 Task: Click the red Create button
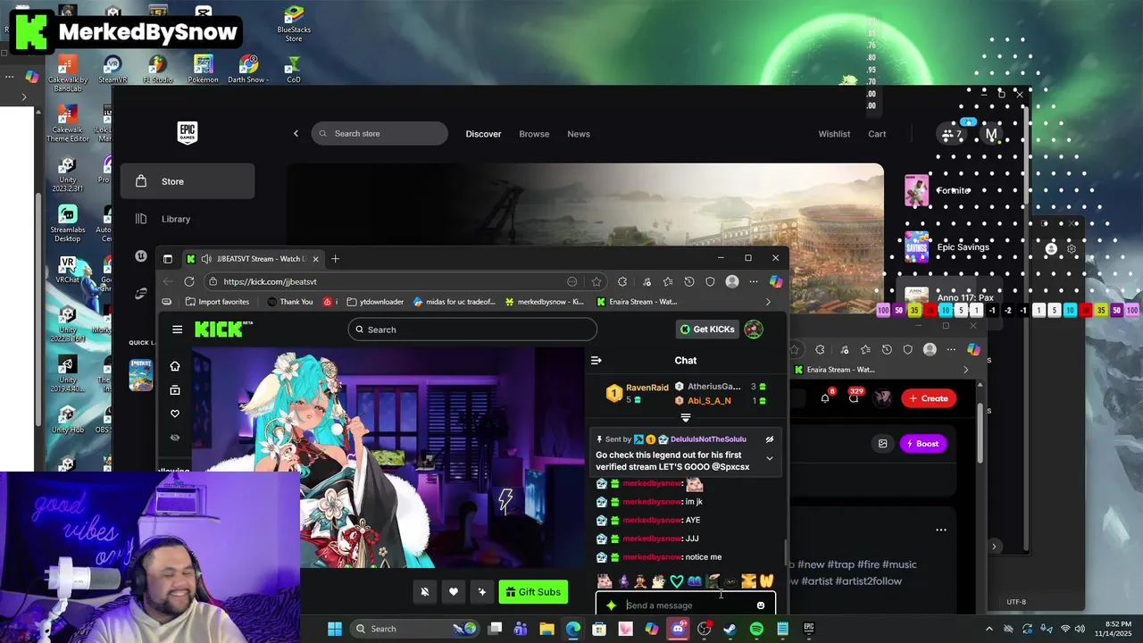(928, 398)
